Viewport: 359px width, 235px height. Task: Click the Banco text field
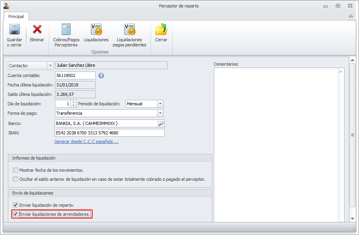[106, 123]
